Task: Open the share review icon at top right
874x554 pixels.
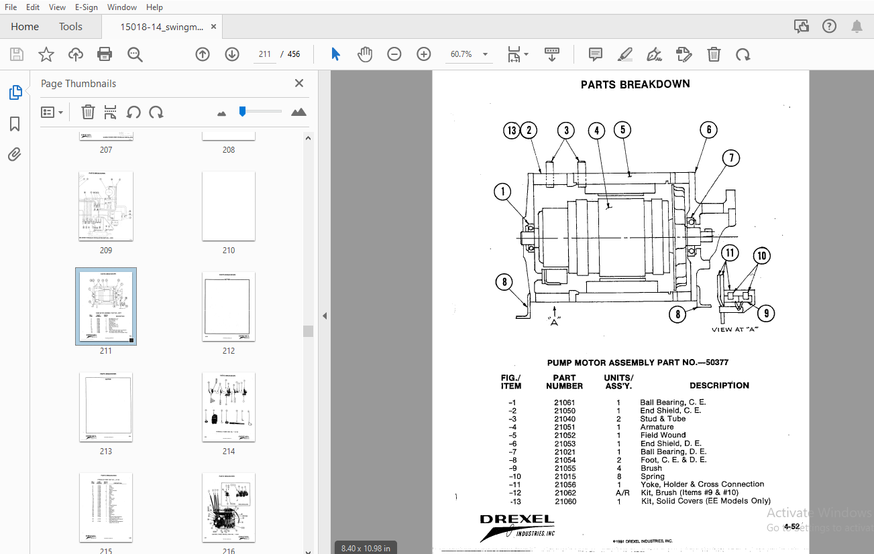Action: [802, 27]
